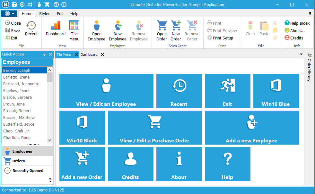Click the View / Edit a Purchase Order tile
The height and width of the screenshot is (194, 315).
point(155,128)
